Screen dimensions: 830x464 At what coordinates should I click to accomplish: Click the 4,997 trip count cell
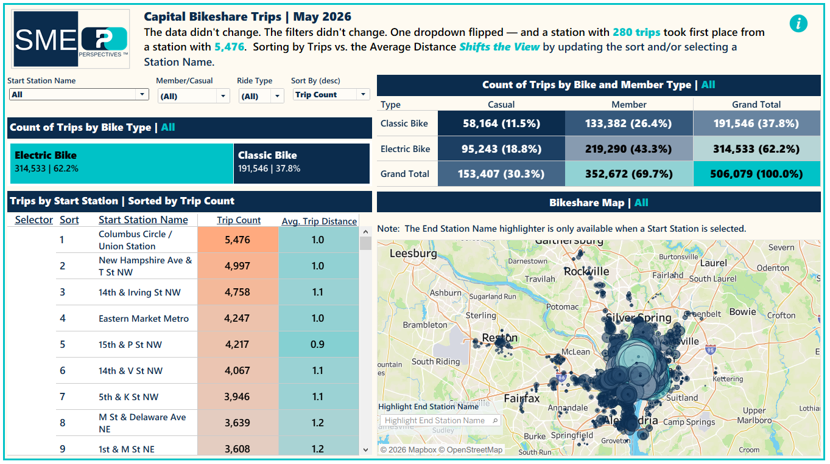click(238, 266)
